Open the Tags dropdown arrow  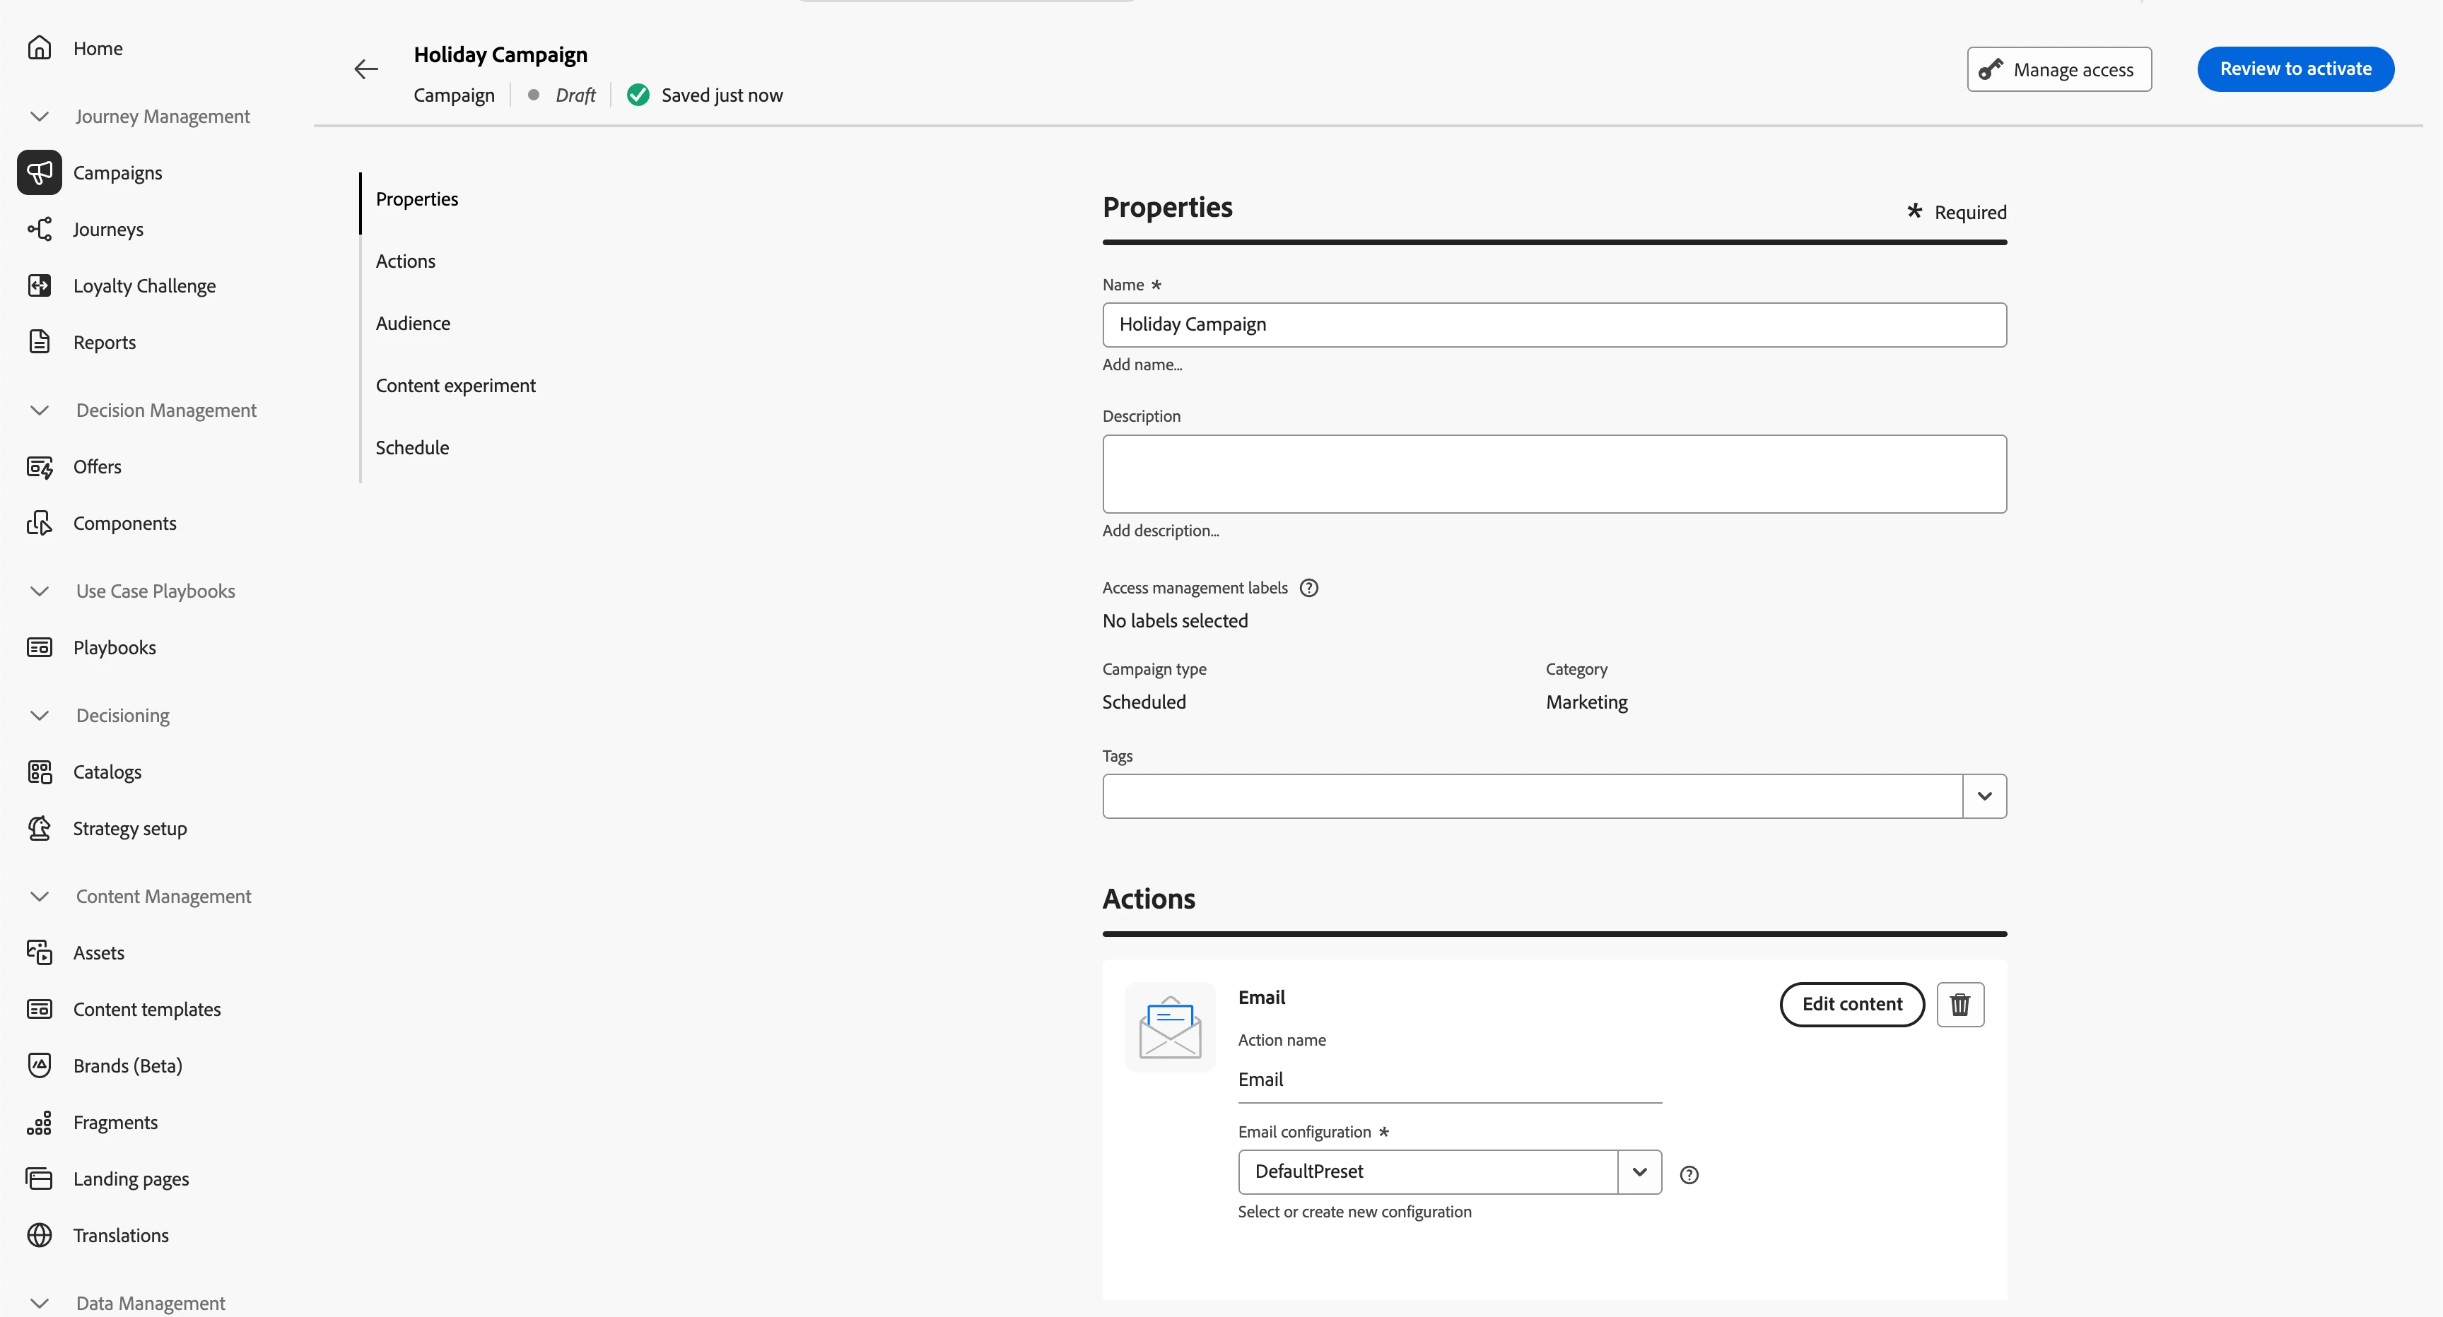(x=1984, y=796)
